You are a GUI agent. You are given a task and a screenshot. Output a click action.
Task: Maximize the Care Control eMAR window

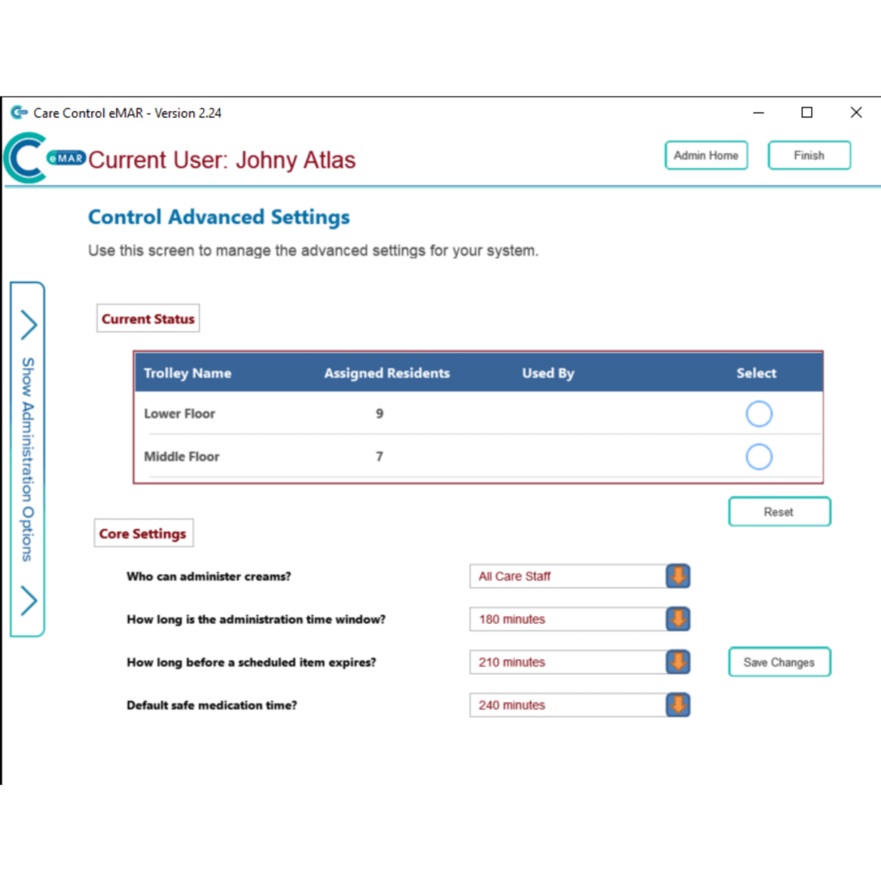(x=807, y=113)
